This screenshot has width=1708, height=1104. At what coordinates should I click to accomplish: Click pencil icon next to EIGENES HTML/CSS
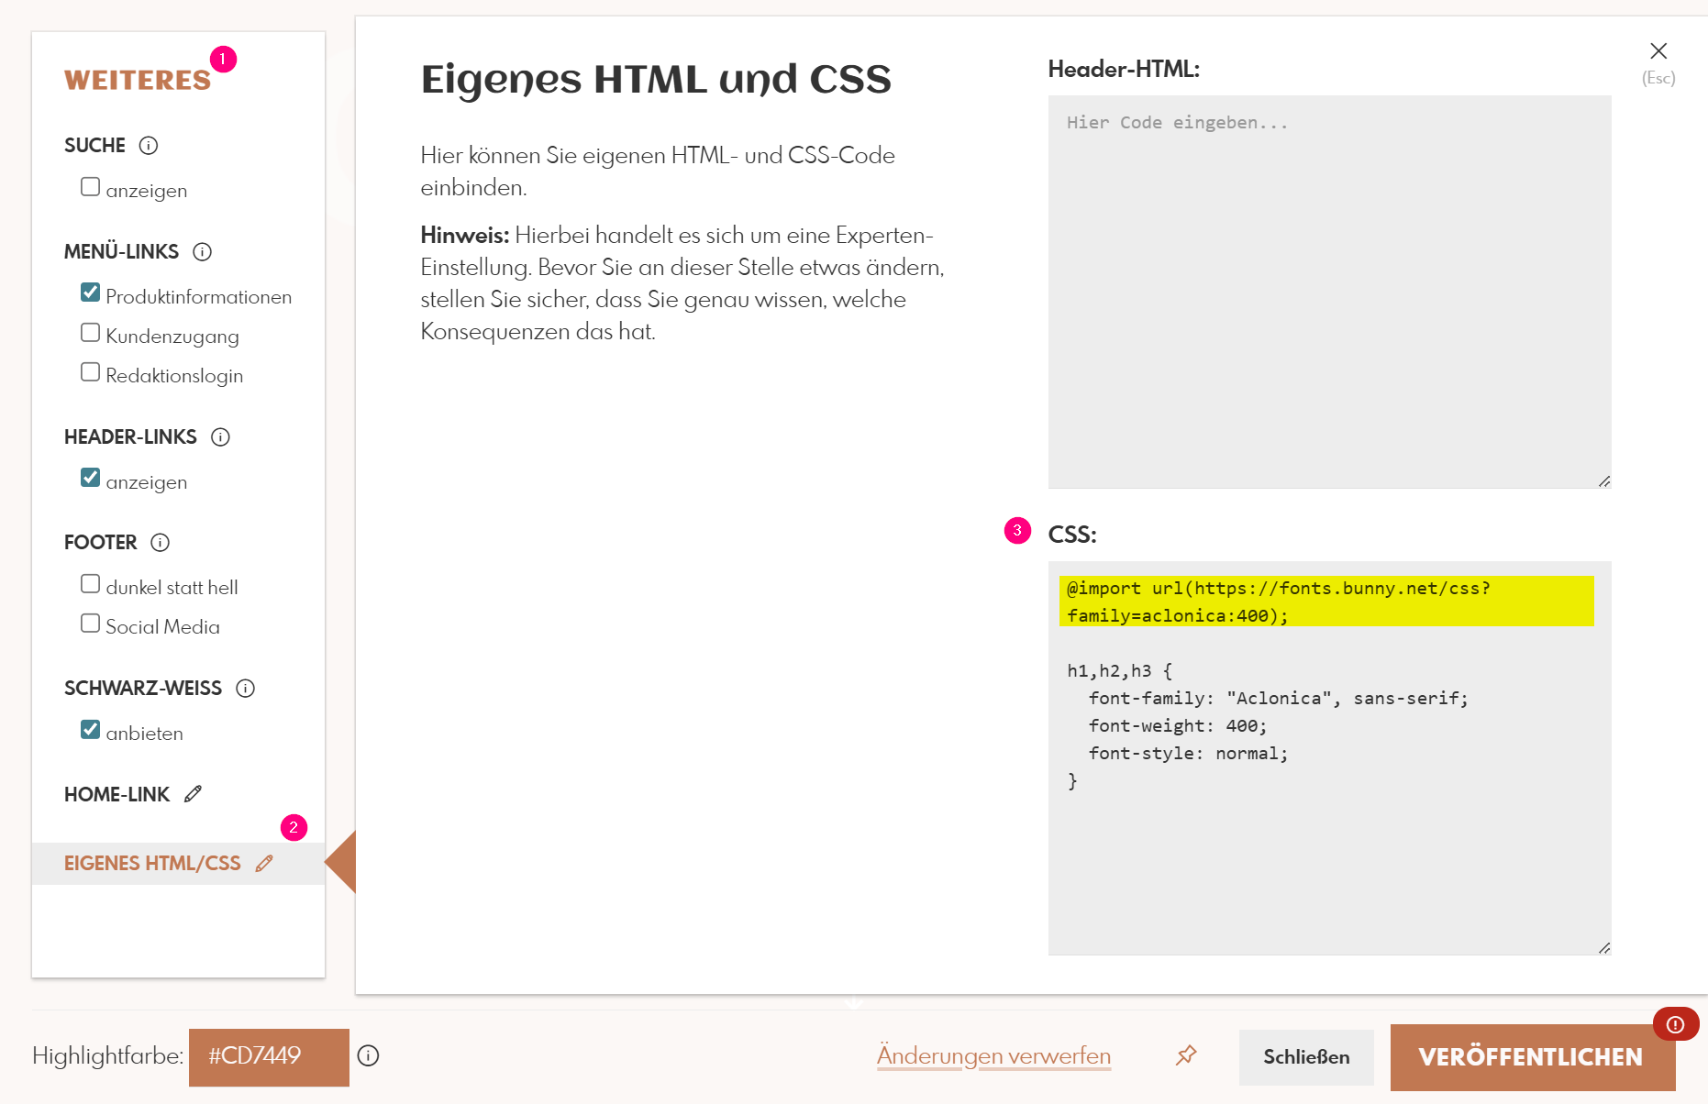point(264,864)
